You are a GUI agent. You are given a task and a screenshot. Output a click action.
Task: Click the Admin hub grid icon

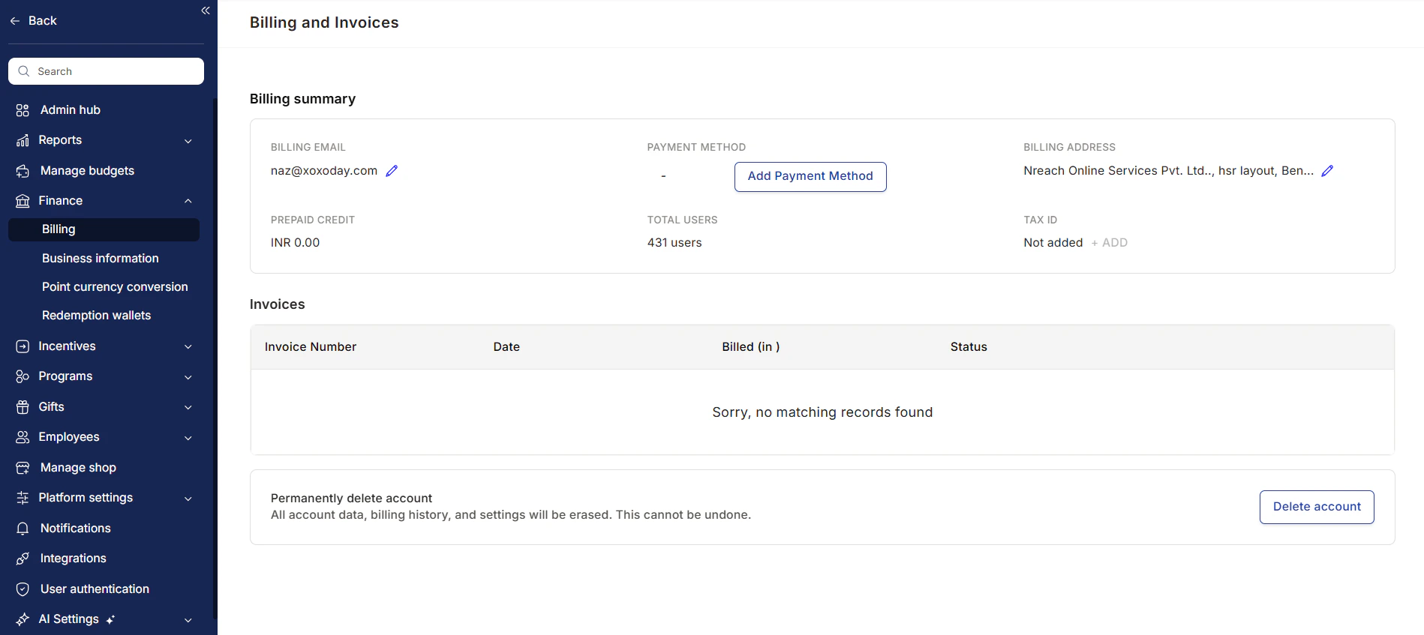click(23, 110)
